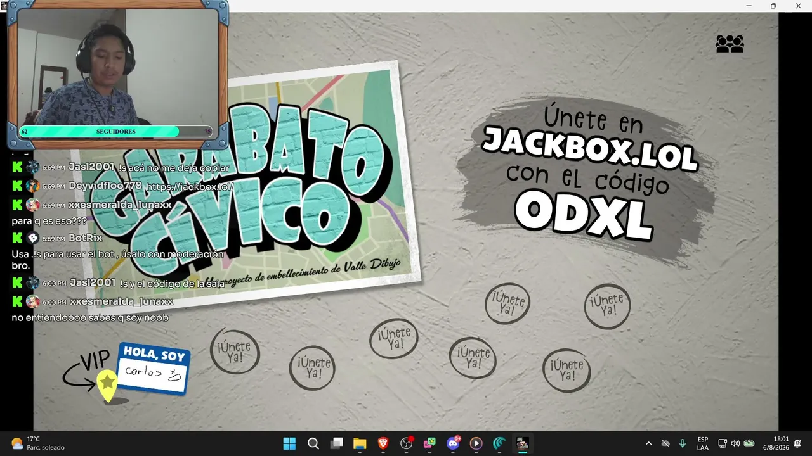Click Jasl2001's message '!s acá no me deja copiar'
The width and height of the screenshot is (812, 456).
[174, 168]
